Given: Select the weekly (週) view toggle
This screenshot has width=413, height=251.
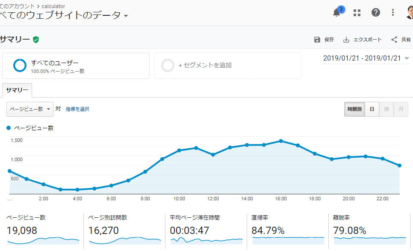Looking at the screenshot, I should (x=386, y=109).
